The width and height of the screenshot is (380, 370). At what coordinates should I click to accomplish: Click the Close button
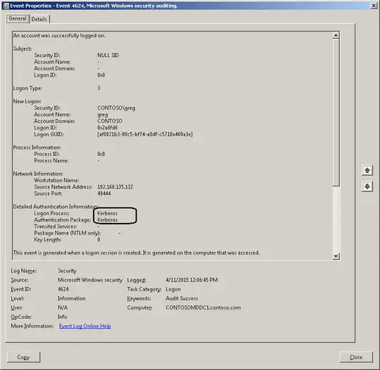pyautogui.click(x=356, y=357)
